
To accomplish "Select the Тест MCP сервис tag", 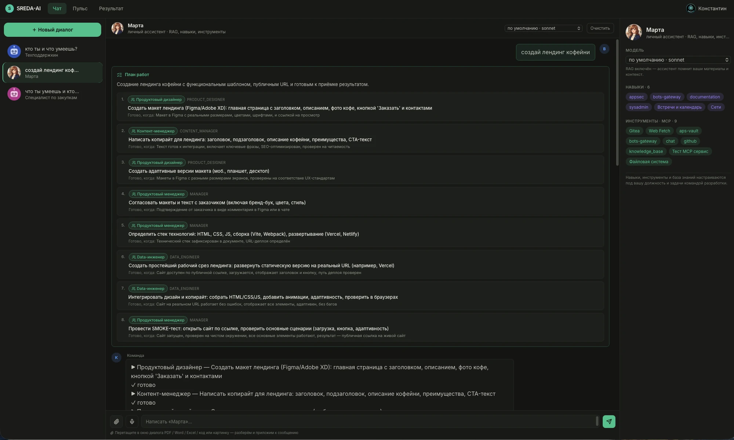I will click(690, 152).
